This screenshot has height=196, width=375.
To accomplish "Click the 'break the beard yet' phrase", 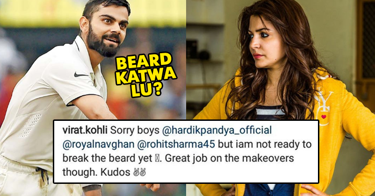I will (108, 159).
